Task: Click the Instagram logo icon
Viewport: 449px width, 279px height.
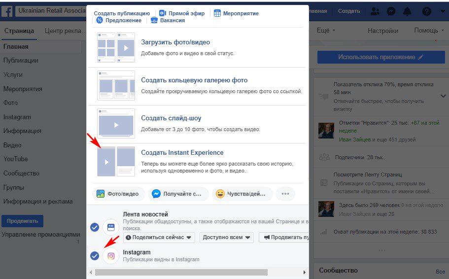Action: (x=111, y=256)
